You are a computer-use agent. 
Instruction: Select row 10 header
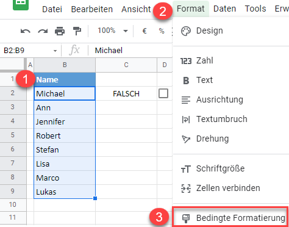(13, 204)
